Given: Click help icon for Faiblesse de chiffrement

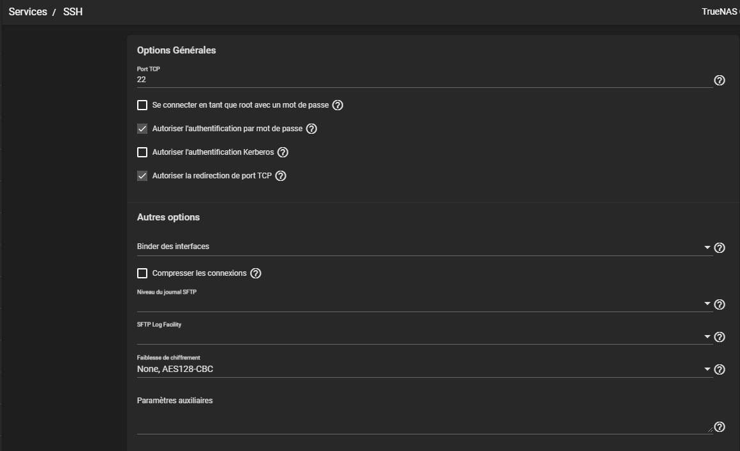Looking at the screenshot, I should tap(720, 369).
